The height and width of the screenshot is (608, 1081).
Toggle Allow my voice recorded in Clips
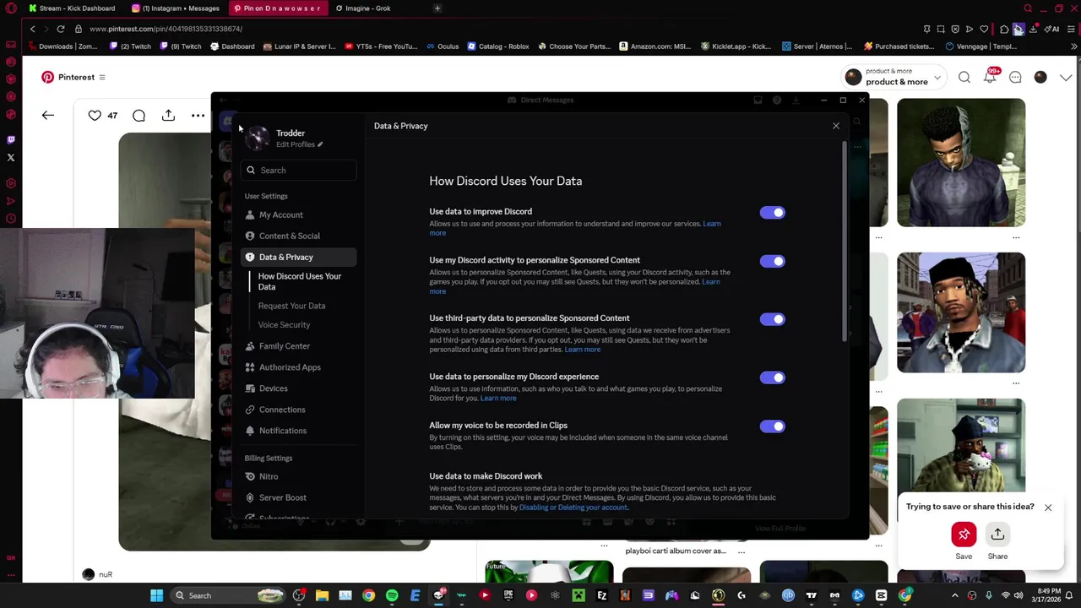click(x=772, y=426)
